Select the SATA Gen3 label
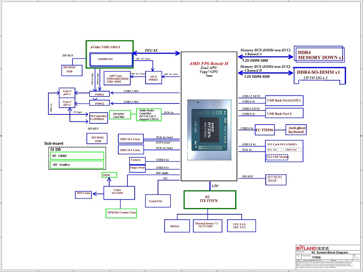This screenshot has width=364, height=272. pyautogui.click(x=163, y=142)
